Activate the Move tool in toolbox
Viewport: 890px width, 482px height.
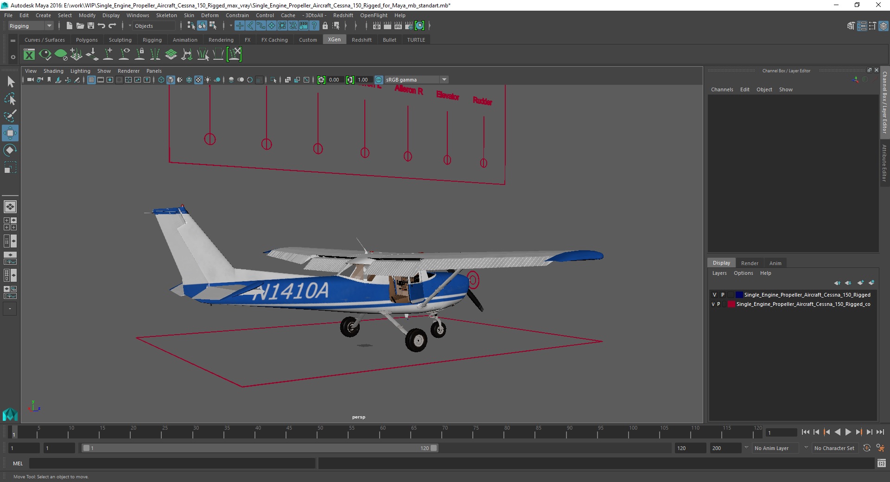pyautogui.click(x=10, y=133)
